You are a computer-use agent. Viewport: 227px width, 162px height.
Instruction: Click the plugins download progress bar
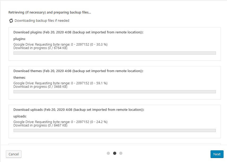tap(115, 53)
